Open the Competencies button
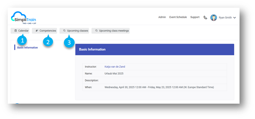 [x=45, y=31]
